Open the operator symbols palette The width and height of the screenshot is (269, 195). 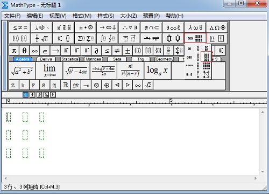tap(86, 27)
